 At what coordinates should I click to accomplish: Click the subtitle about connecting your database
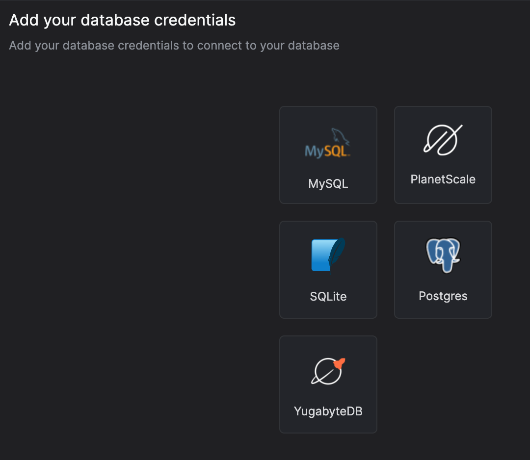tap(174, 46)
